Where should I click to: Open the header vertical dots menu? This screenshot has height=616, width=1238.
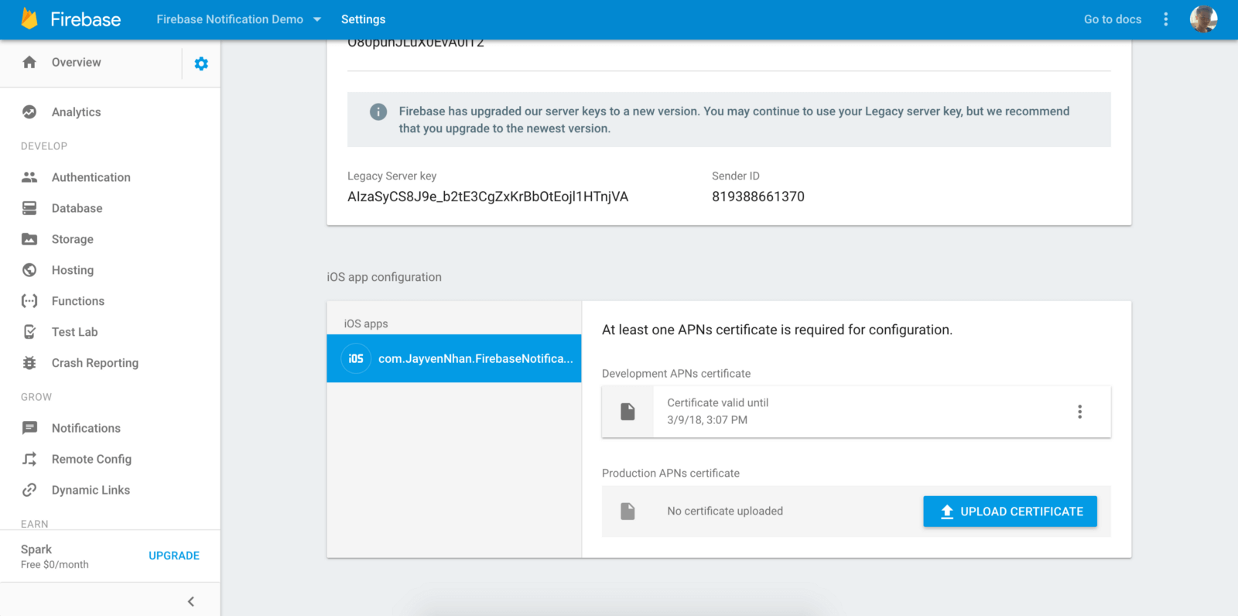[1166, 19]
